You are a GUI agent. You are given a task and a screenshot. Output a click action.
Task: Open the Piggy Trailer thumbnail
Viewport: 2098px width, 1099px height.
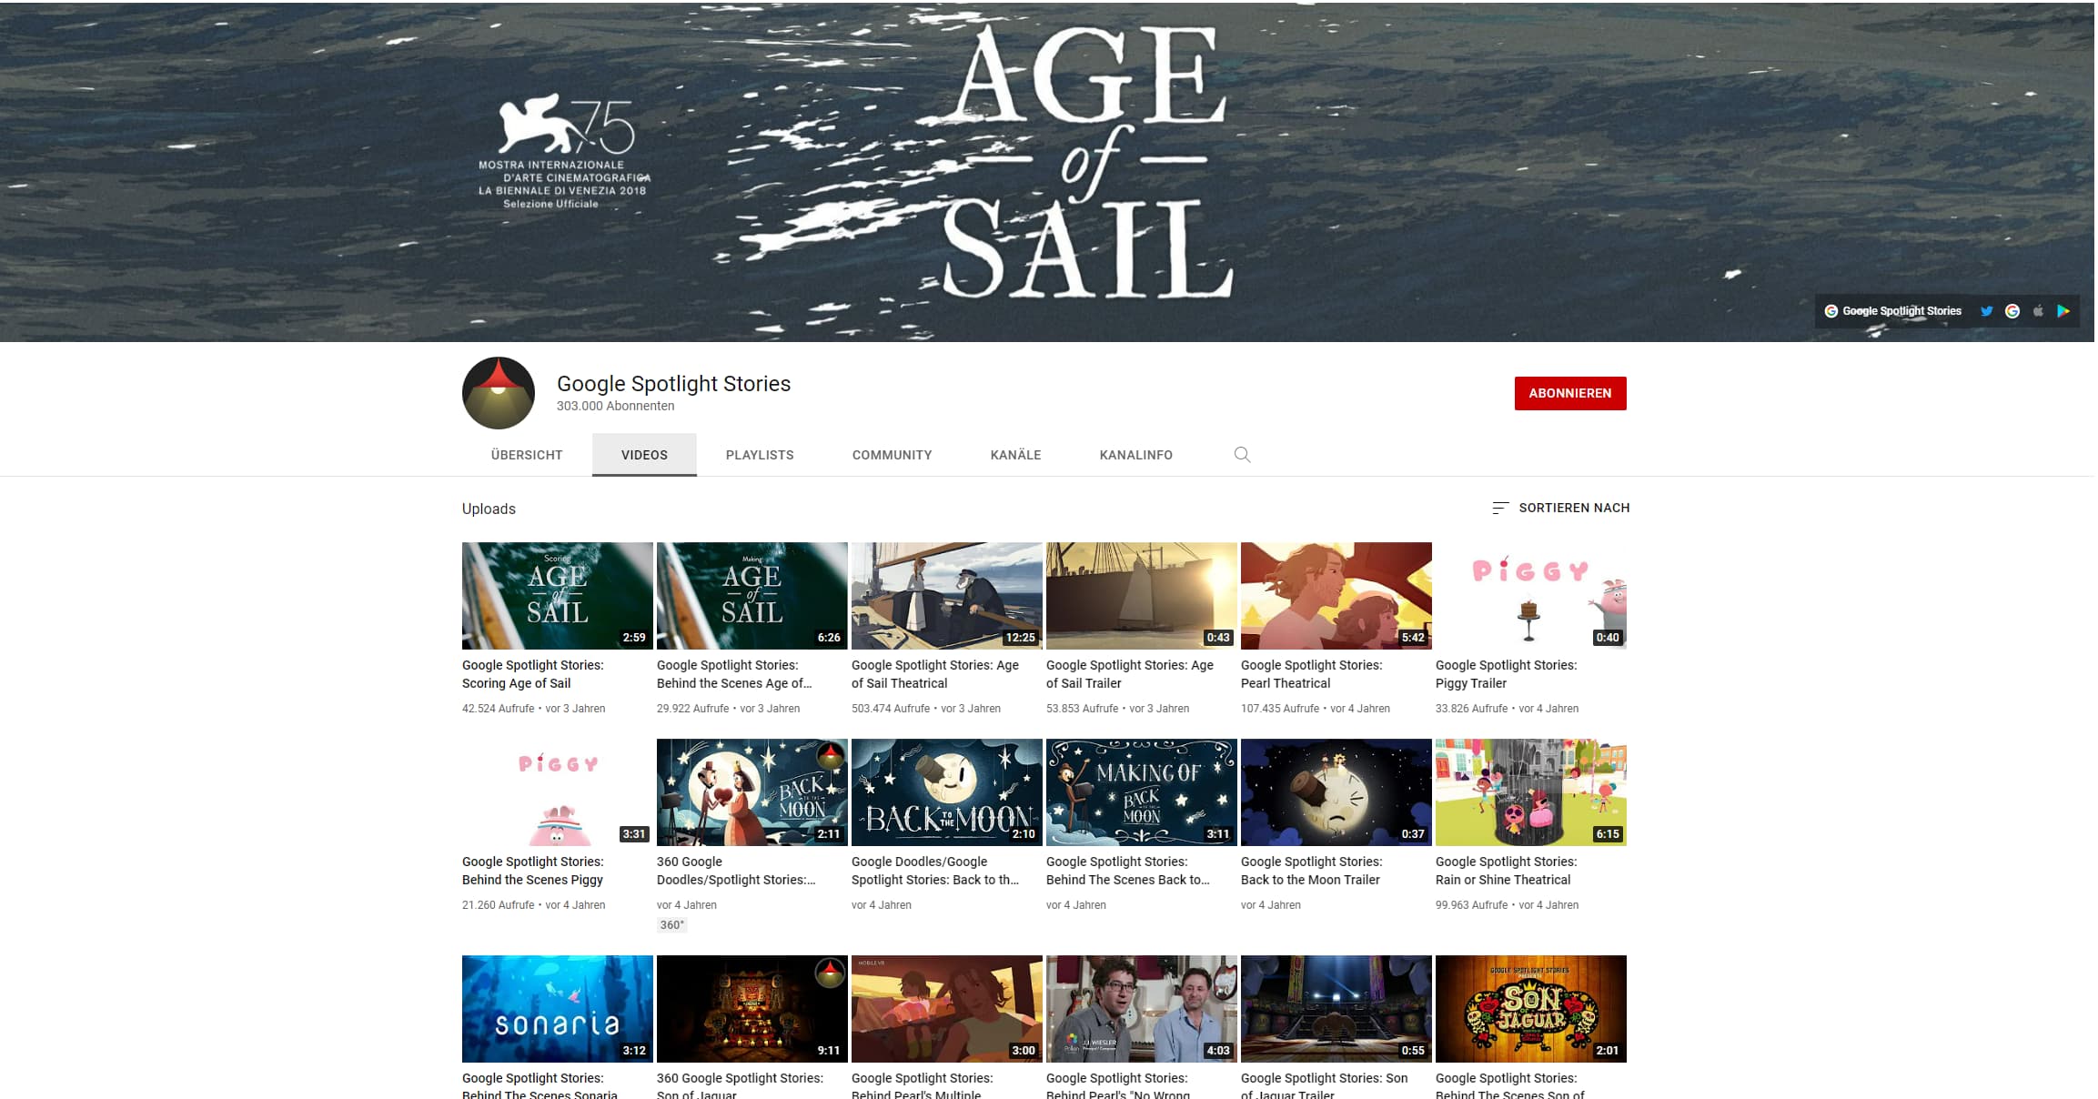tap(1531, 596)
